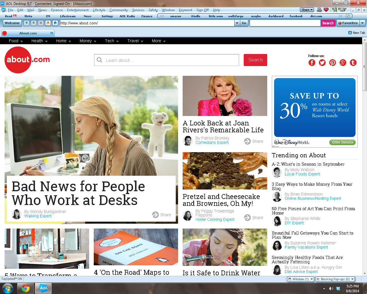Viewport: 367px width, 294px height.
Task: Share the Pretzel and Cheesecake article
Action: point(253,218)
